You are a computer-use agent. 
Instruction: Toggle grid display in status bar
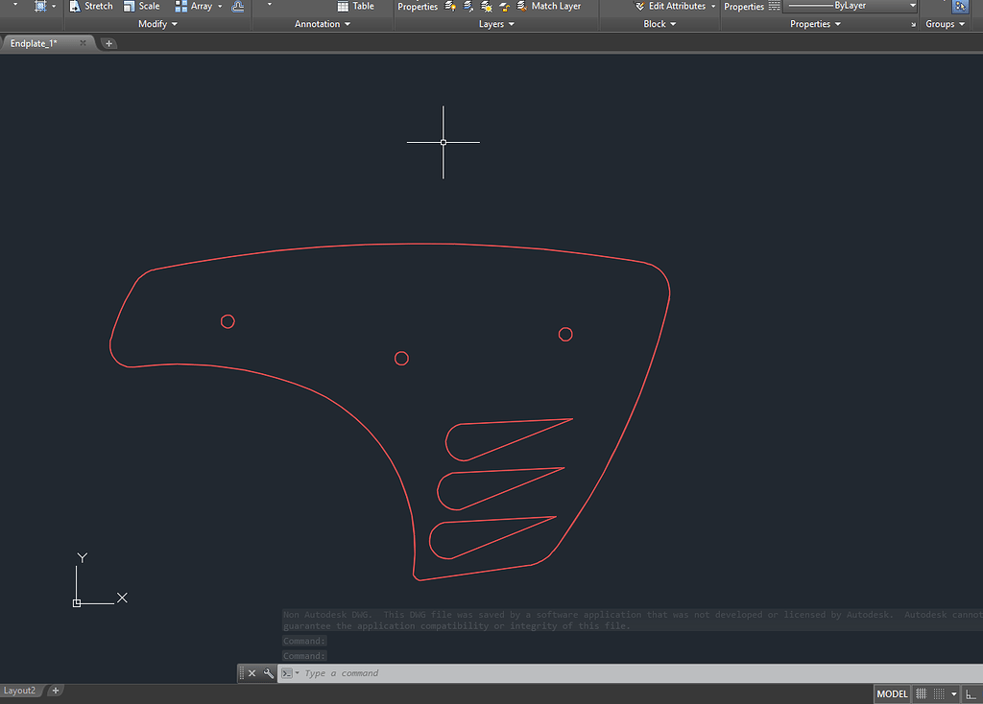(922, 693)
